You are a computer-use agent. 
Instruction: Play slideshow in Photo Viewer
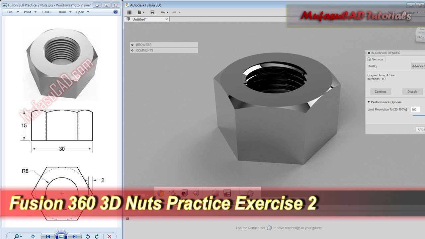(x=61, y=236)
